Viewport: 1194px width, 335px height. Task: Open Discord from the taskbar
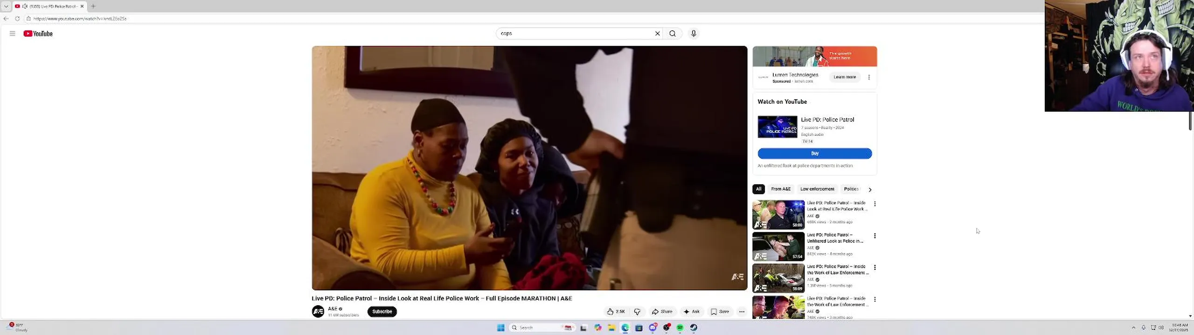[653, 328]
